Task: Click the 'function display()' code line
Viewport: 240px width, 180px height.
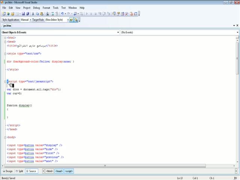Action: tap(19, 105)
